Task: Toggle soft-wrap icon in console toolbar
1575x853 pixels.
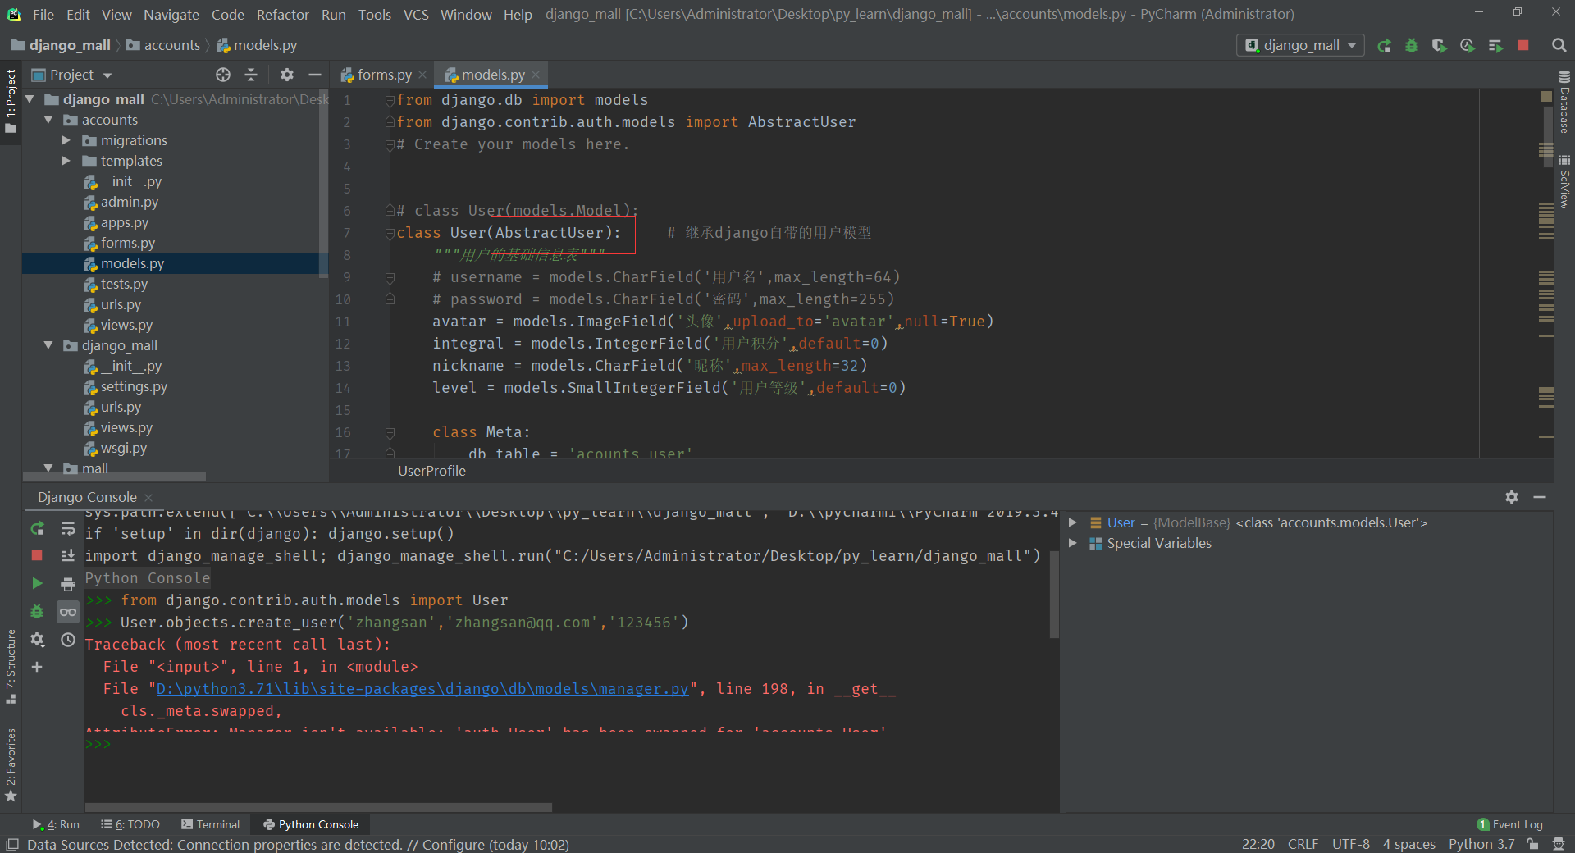Action: click(68, 529)
